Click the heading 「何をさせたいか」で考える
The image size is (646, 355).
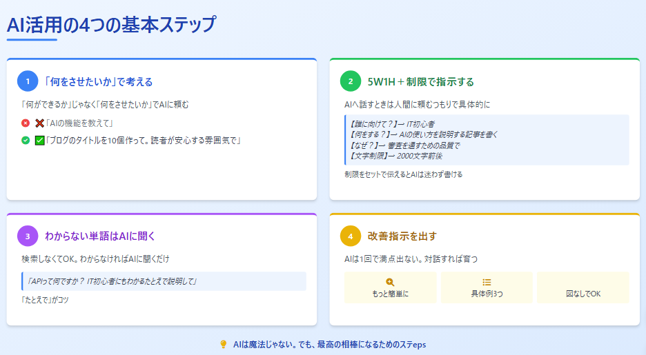click(x=98, y=81)
